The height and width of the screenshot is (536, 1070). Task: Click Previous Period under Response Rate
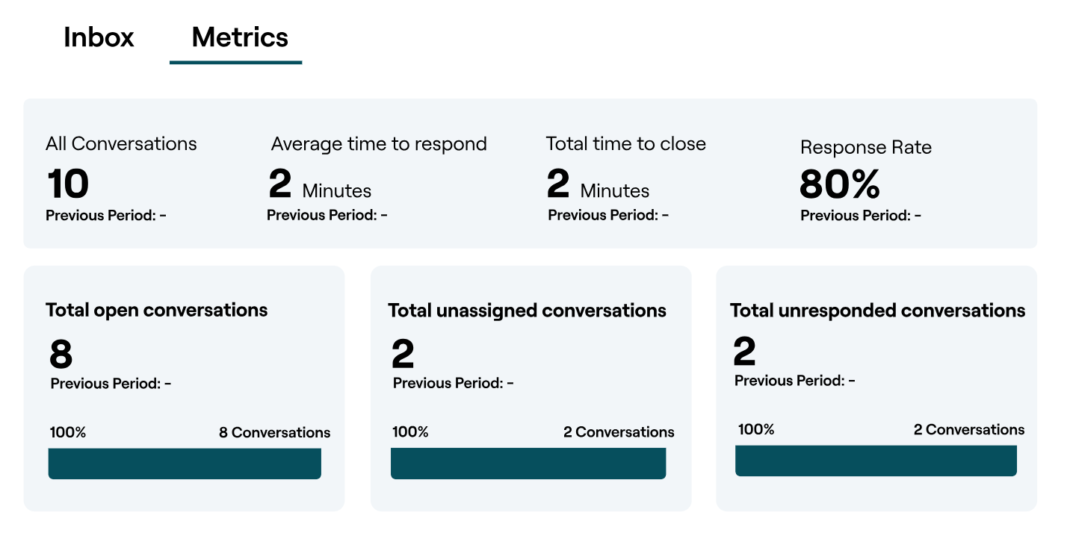(860, 215)
